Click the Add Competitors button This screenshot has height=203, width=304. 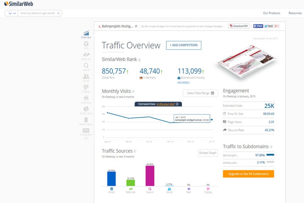pyautogui.click(x=184, y=45)
